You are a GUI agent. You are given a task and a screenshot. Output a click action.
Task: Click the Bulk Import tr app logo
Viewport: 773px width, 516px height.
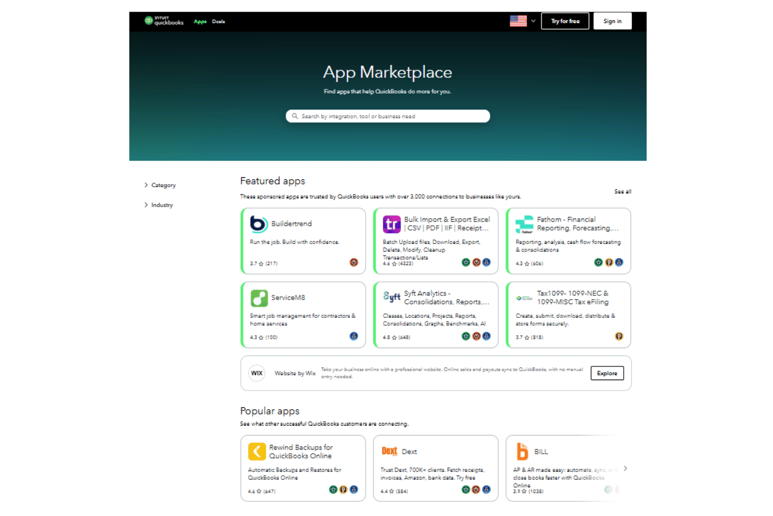pyautogui.click(x=391, y=224)
